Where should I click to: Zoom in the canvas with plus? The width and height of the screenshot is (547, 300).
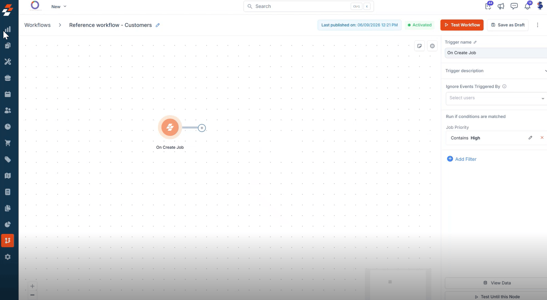pyautogui.click(x=32, y=286)
